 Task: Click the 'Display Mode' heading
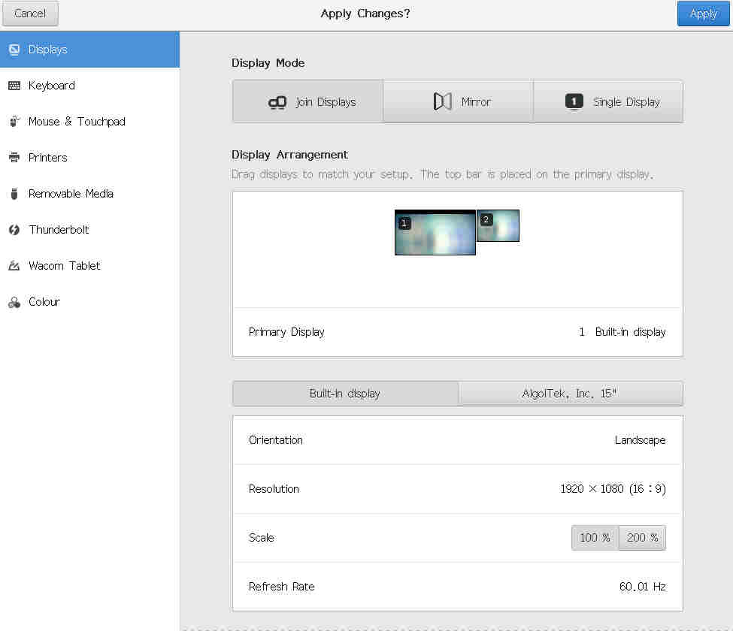click(x=268, y=63)
